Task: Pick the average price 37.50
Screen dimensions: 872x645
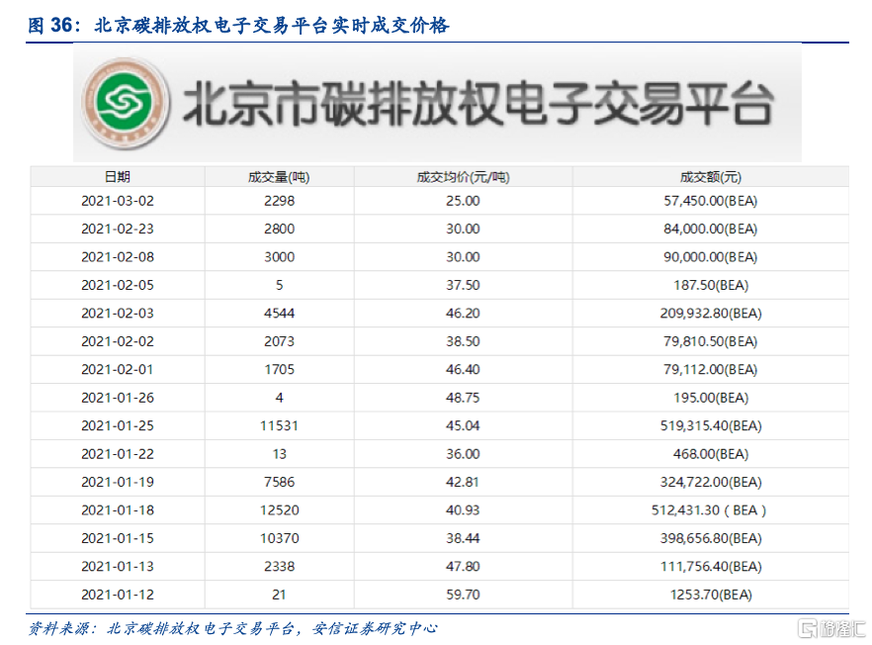Action: coord(463,285)
